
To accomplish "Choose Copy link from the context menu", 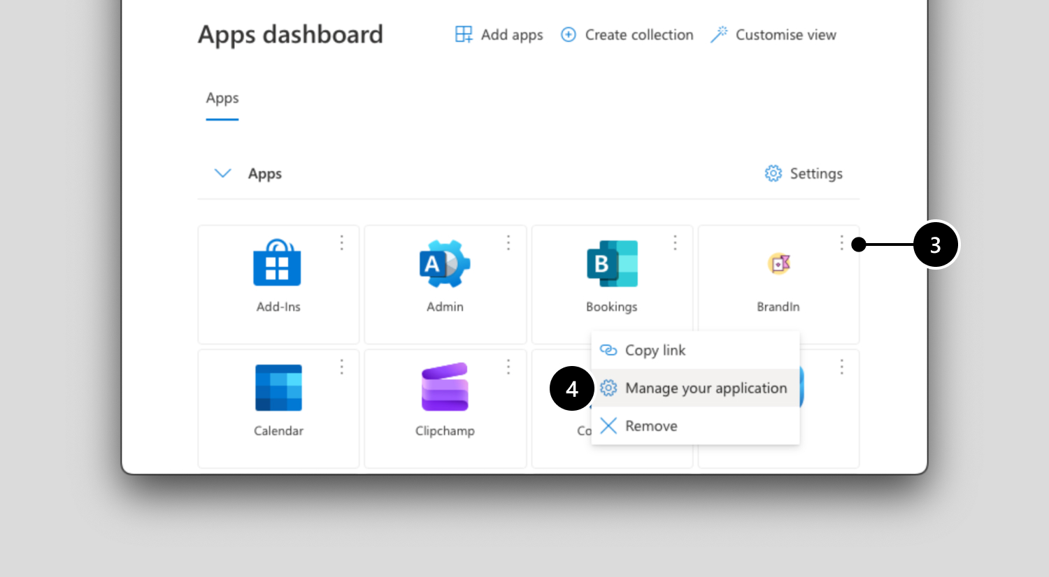I will 695,350.
